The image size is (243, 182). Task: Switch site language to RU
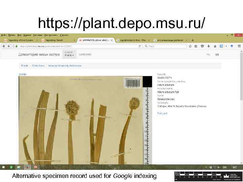(208, 55)
